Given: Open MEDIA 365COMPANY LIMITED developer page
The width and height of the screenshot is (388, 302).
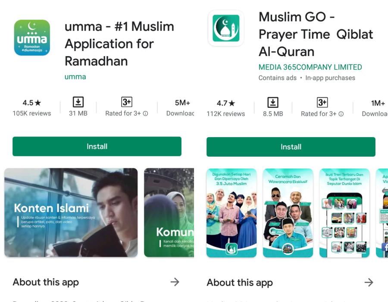Looking at the screenshot, I should coord(310,67).
